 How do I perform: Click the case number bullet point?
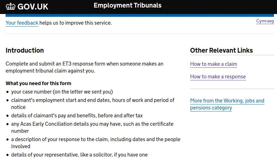point(62,92)
